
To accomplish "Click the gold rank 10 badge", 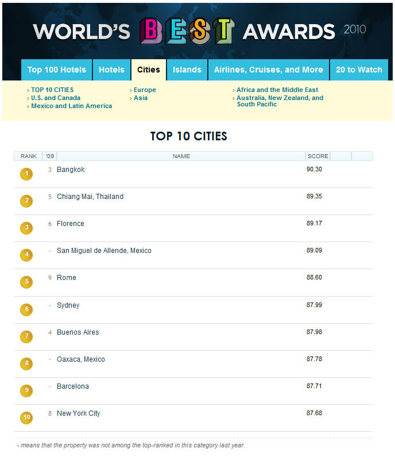I will point(26,418).
